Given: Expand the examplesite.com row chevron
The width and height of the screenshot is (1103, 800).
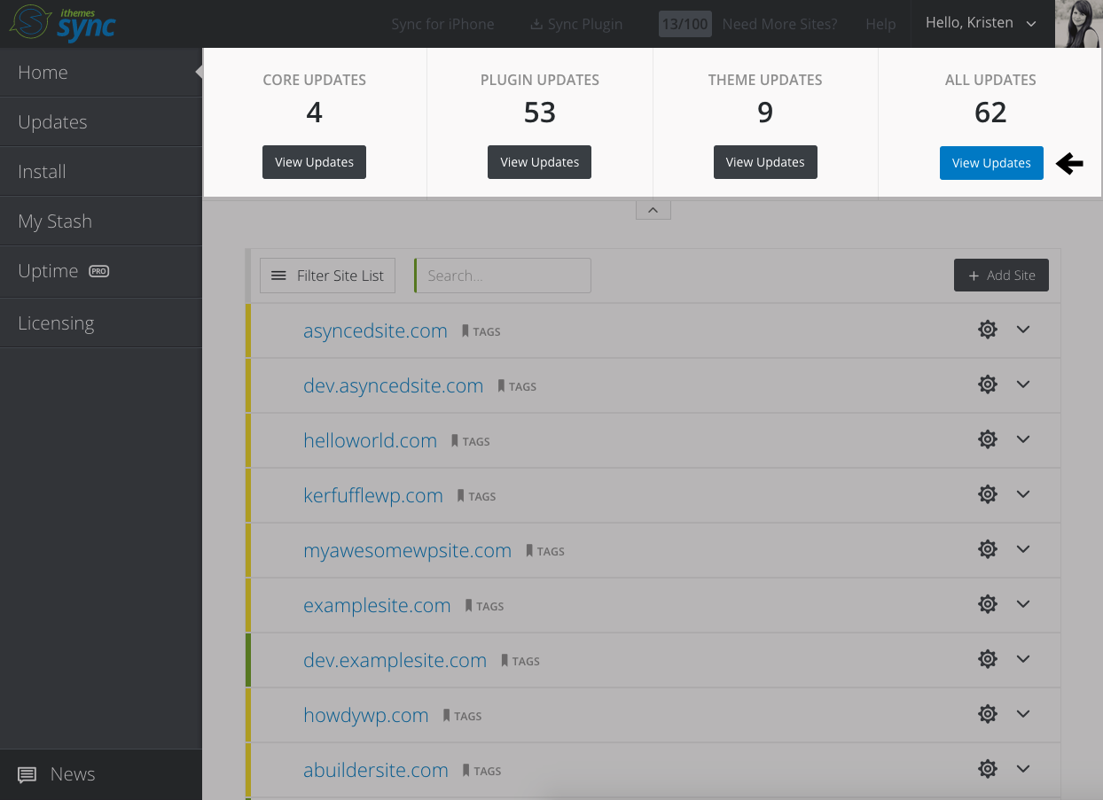Looking at the screenshot, I should 1023,604.
